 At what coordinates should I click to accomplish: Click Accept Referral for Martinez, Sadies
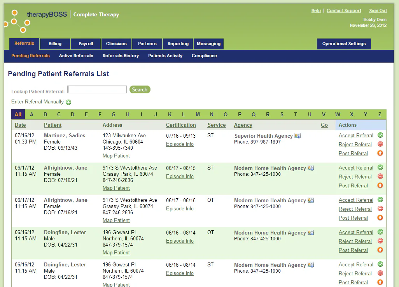(x=356, y=136)
